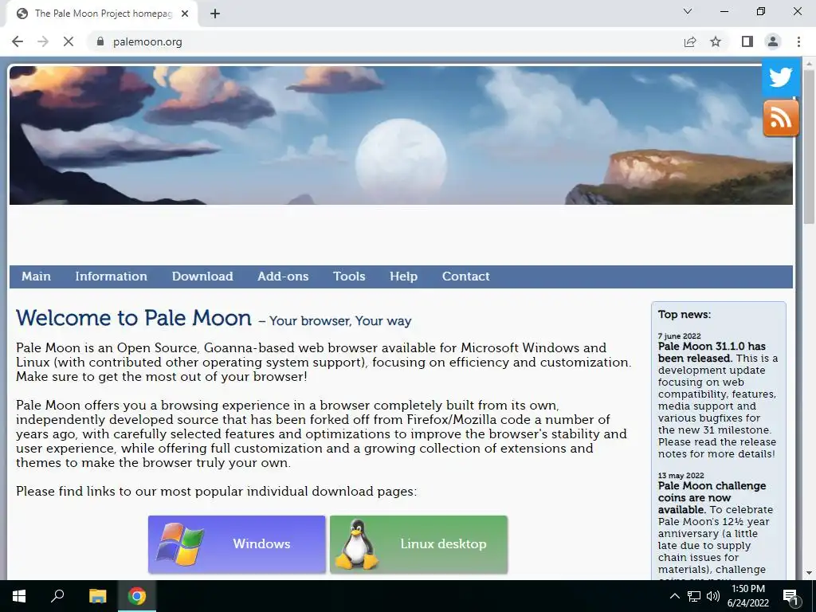Open Pale Moon's Twitter icon
The height and width of the screenshot is (612, 816).
tap(781, 77)
